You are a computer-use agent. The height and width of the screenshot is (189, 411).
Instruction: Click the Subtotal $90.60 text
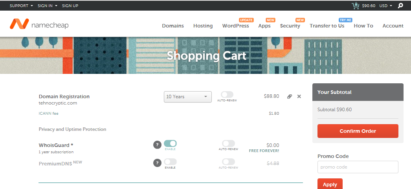pos(334,110)
